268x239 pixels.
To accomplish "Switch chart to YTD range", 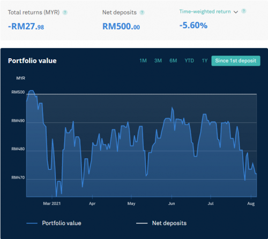I will 189,61.
